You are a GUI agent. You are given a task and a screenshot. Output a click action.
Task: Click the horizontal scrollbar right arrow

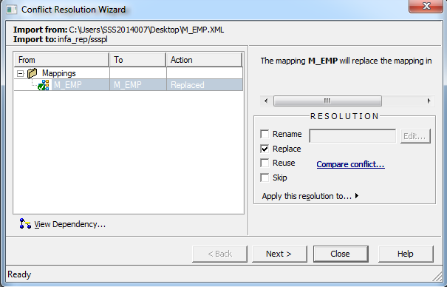pyautogui.click(x=429, y=101)
